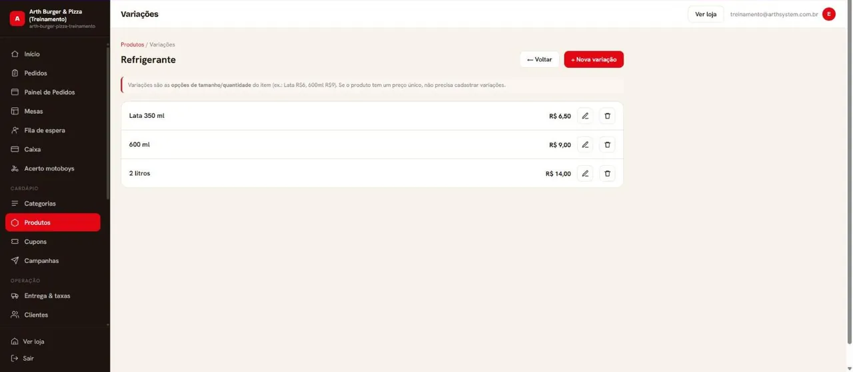The image size is (853, 372).
Task: Click the Painel de Pedidos icon
Action: (x=15, y=92)
